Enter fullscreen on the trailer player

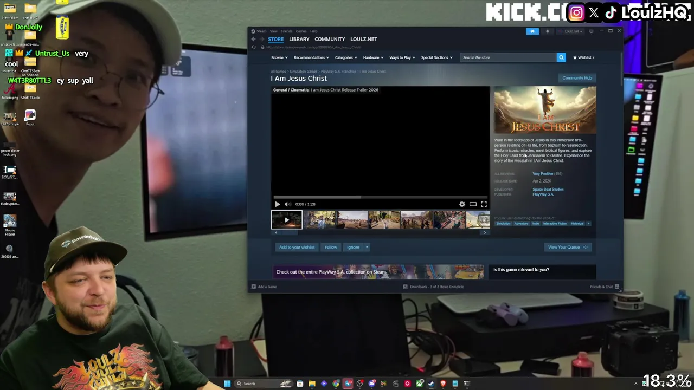pos(484,204)
